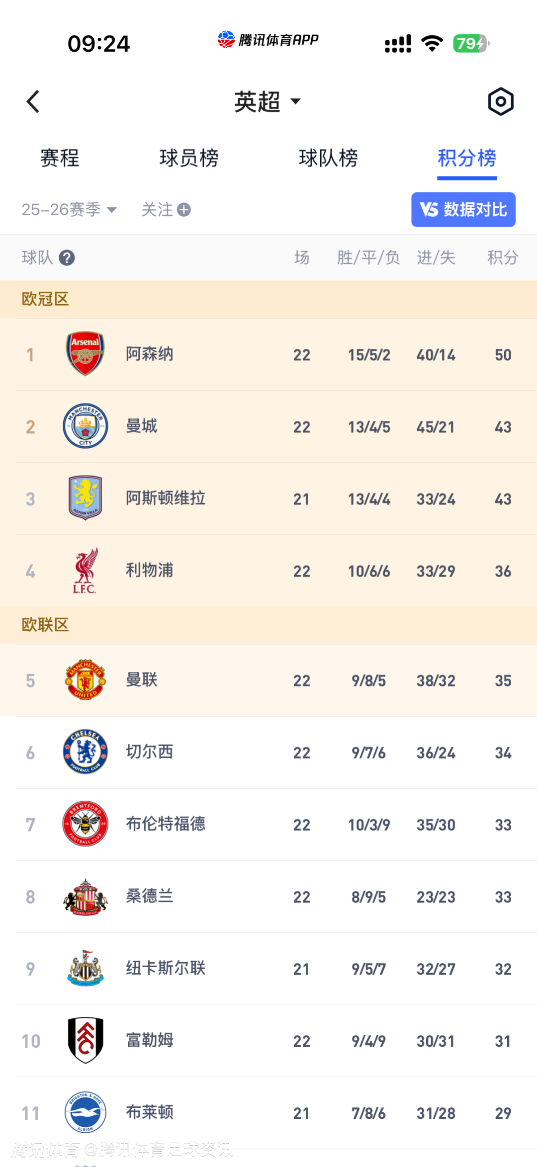537x1167 pixels.
Task: Tap the Liverpool club crest
Action: (86, 571)
